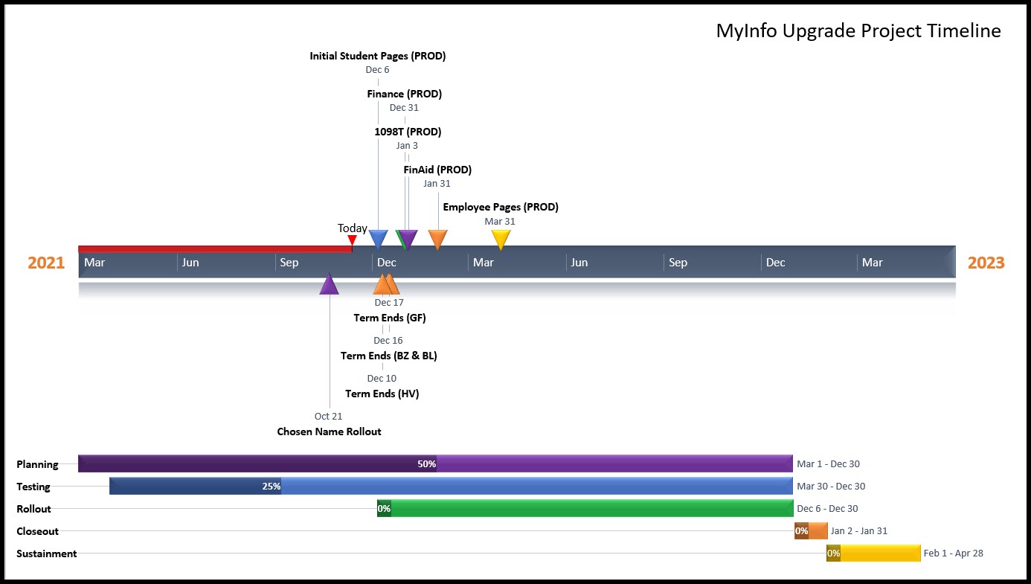Click the Term Ends (HV) label
The height and width of the screenshot is (584, 1031).
[382, 394]
